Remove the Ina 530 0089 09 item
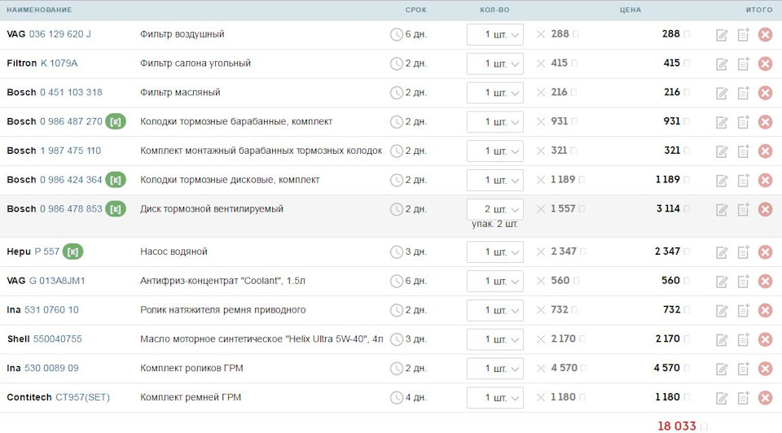This screenshot has width=782, height=433. pyautogui.click(x=765, y=369)
